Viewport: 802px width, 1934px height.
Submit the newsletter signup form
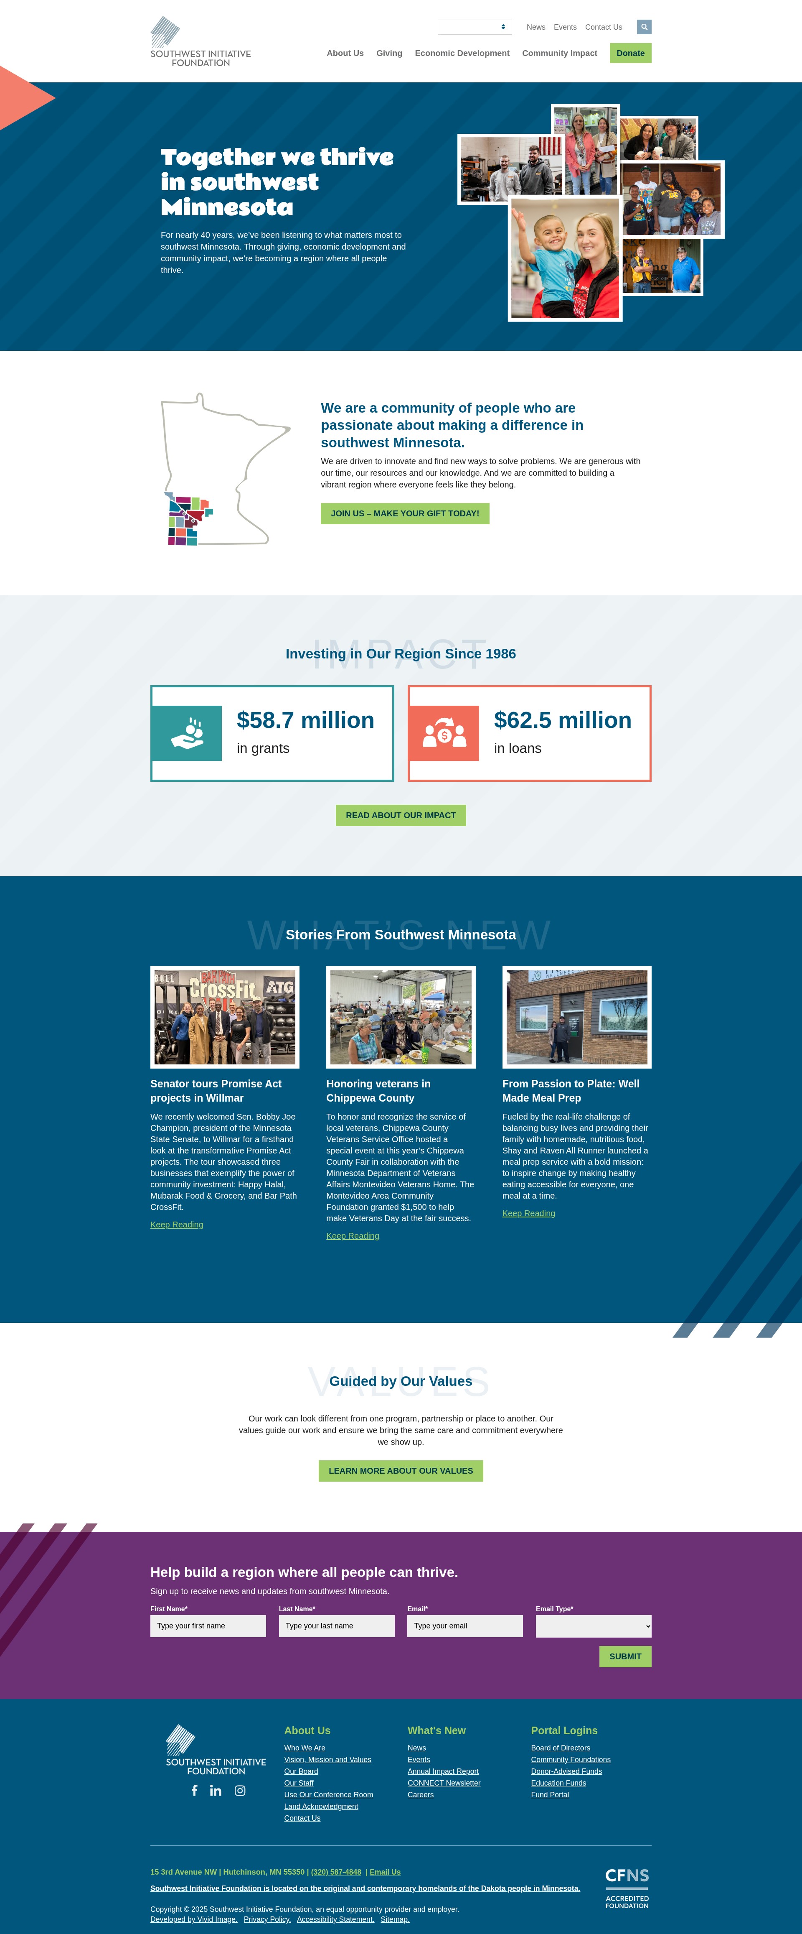point(625,1656)
